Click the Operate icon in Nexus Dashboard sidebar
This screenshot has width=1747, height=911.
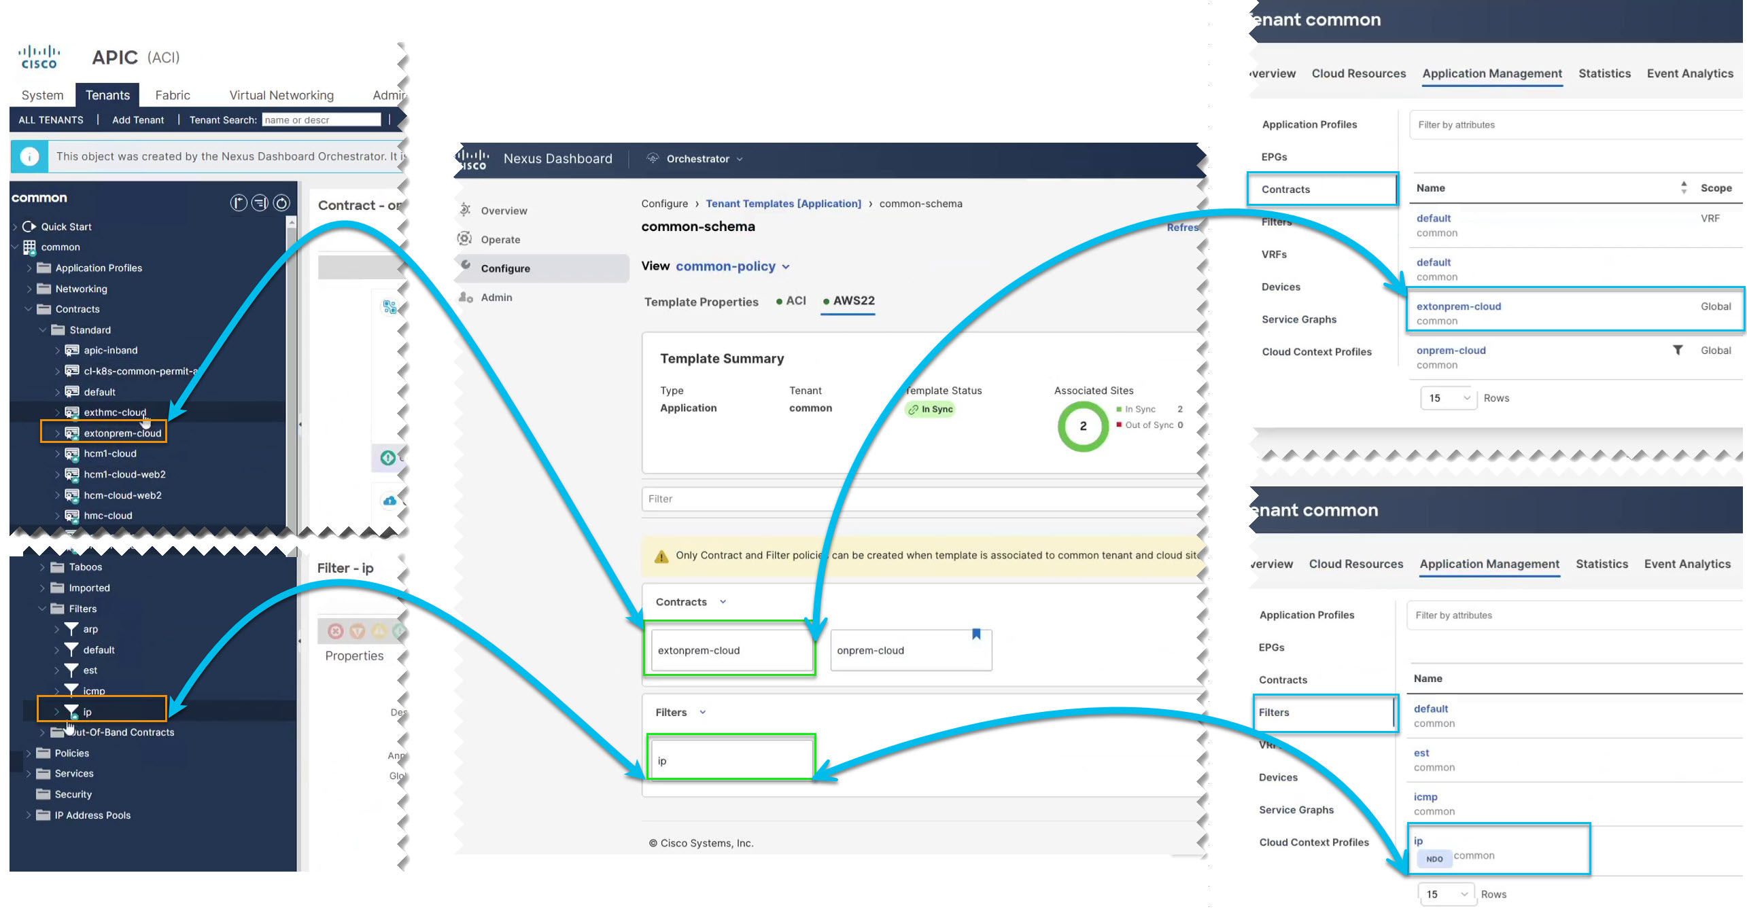(x=465, y=238)
